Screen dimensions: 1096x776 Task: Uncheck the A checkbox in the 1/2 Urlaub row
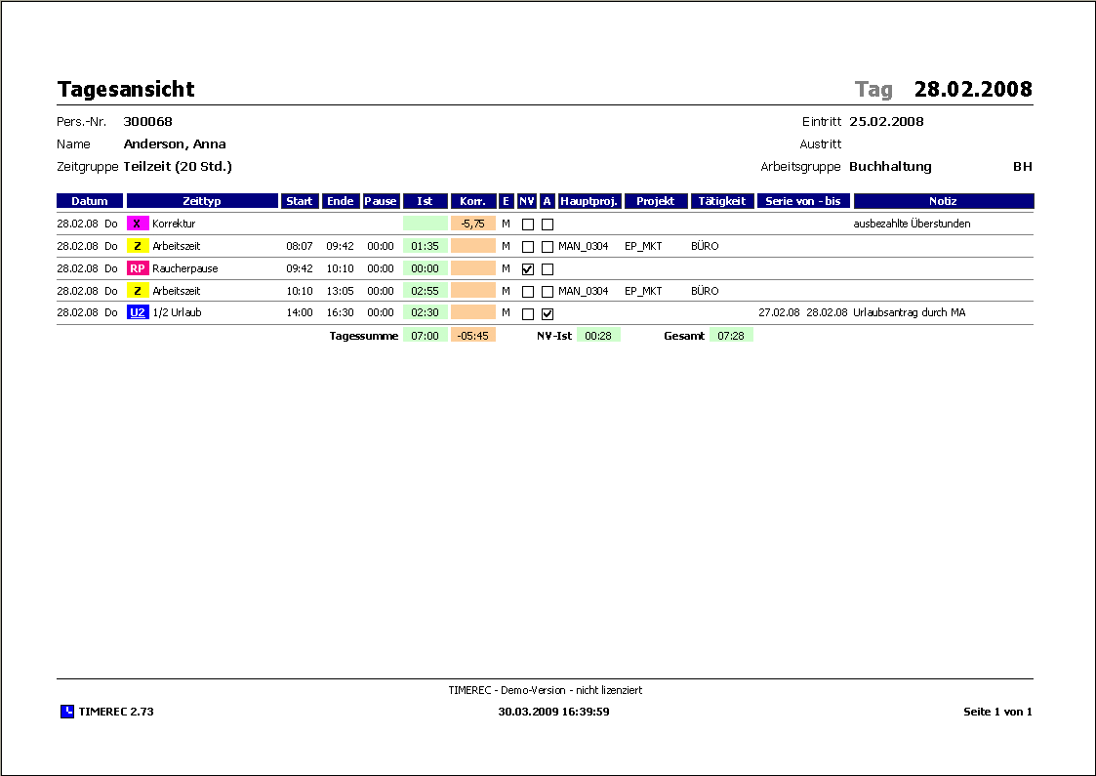tap(548, 314)
